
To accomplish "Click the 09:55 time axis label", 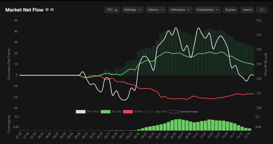I will [x=173, y=135].
